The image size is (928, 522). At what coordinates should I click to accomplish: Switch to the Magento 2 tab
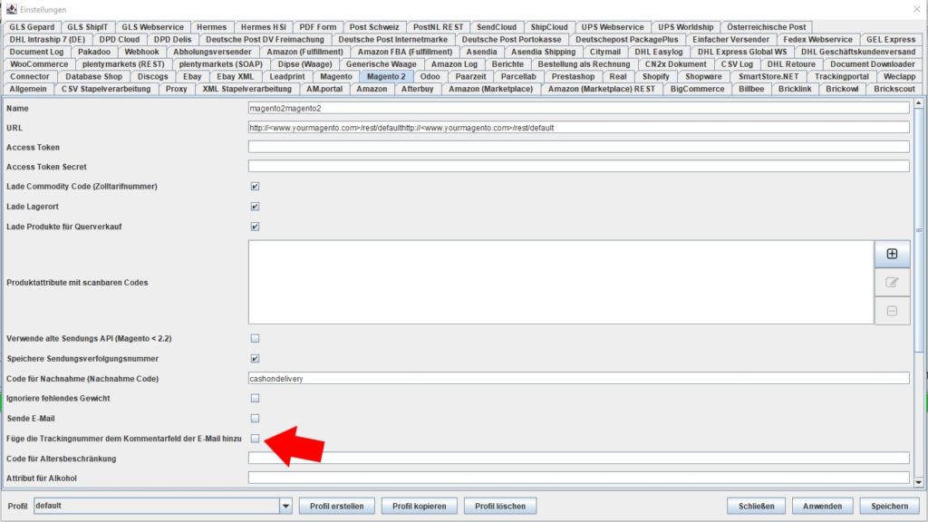pyautogui.click(x=386, y=76)
